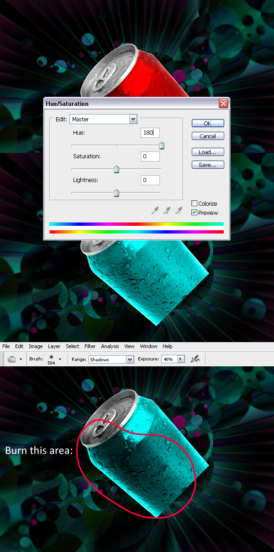Screen dimensions: 274x552
Task: Open the Help menu
Action: [x=168, y=346]
